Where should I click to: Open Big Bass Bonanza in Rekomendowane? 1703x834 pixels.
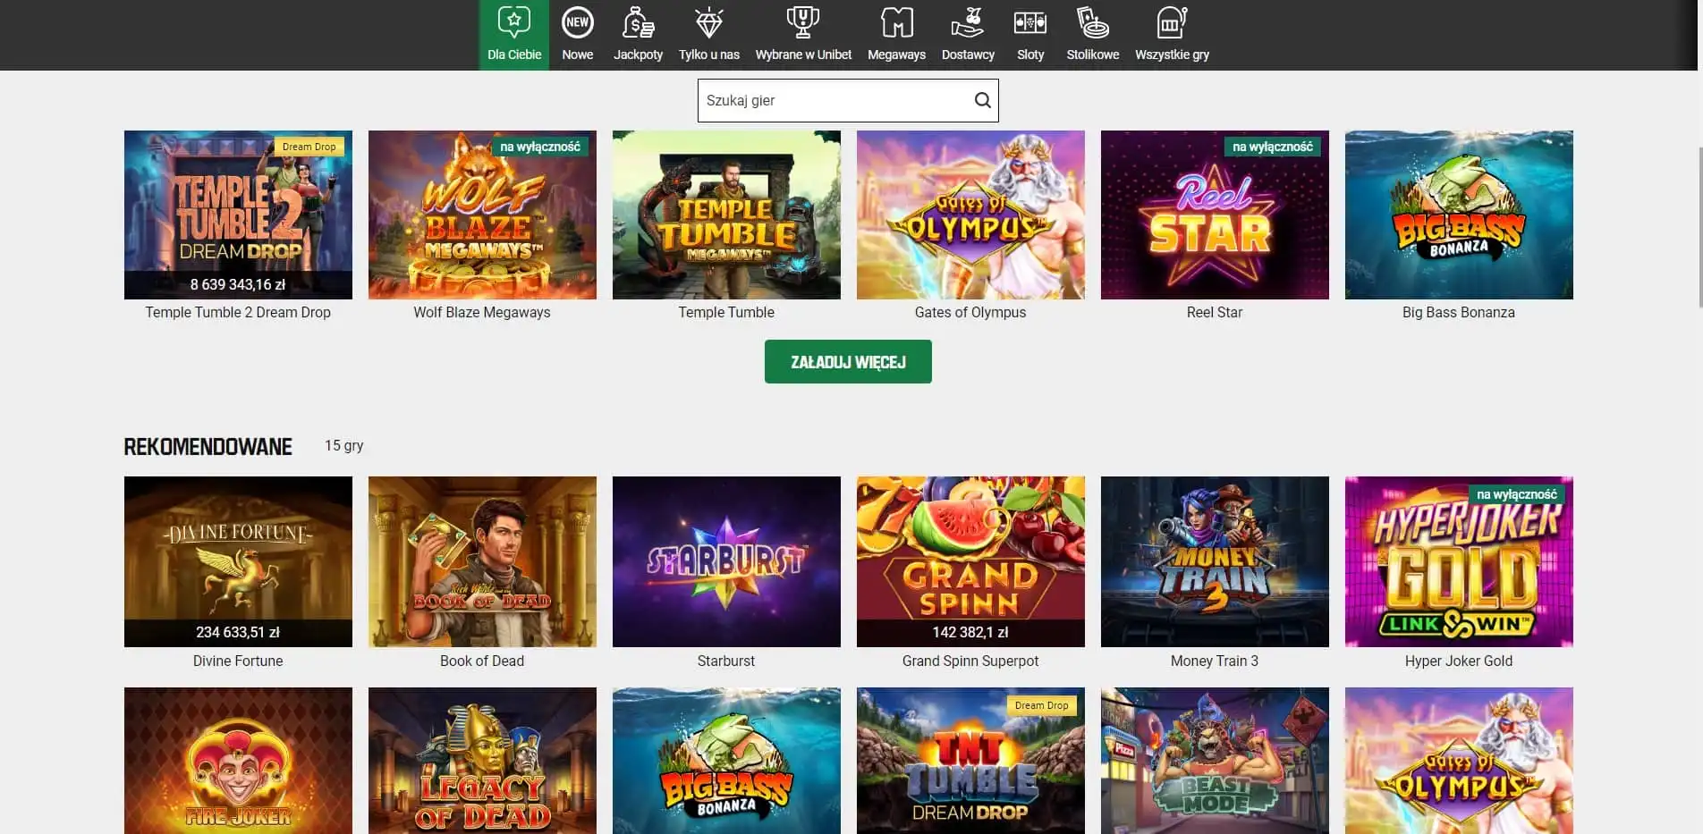(x=726, y=761)
